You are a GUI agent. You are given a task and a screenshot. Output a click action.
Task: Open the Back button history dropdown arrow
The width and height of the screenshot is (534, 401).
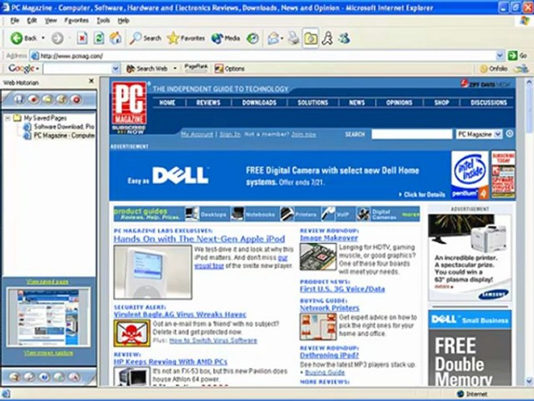43,38
